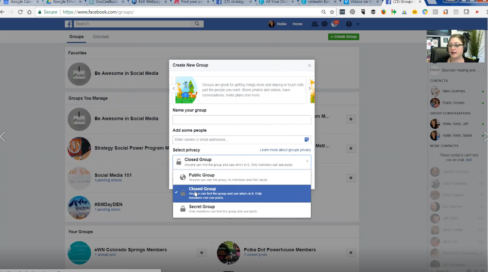Screen dimensions: 488x272
Task: Open settings gear for eWN Colorado Springs Members
Action: click(202, 253)
